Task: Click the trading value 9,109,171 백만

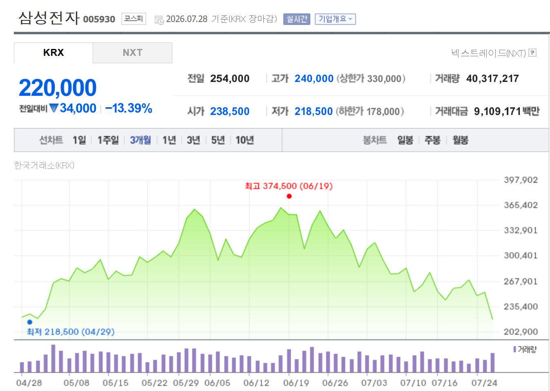Action: coord(507,111)
